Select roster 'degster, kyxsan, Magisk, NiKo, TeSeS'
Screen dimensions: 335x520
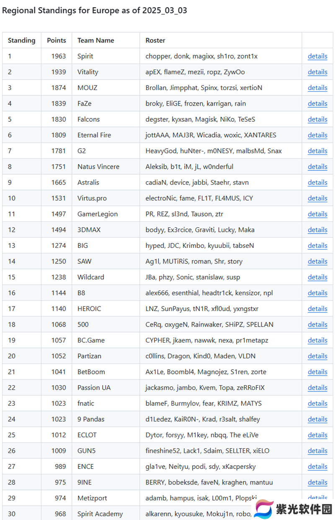[200, 119]
